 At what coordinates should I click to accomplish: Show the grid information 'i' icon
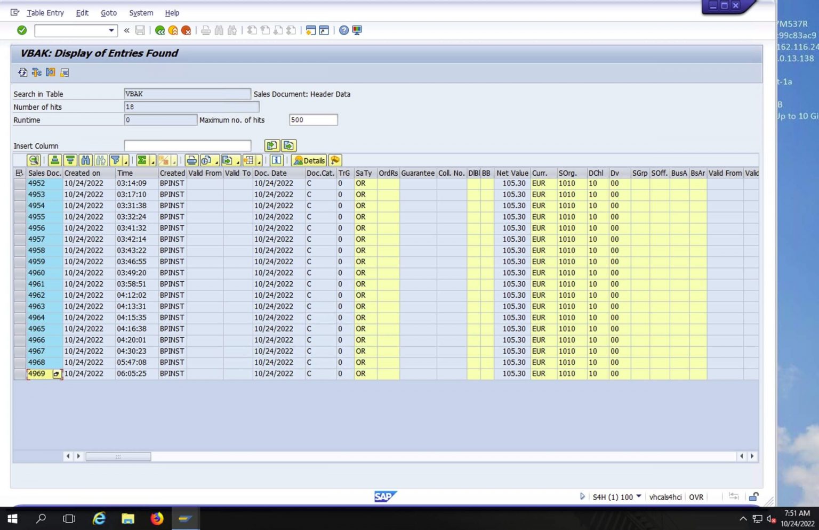coord(276,160)
